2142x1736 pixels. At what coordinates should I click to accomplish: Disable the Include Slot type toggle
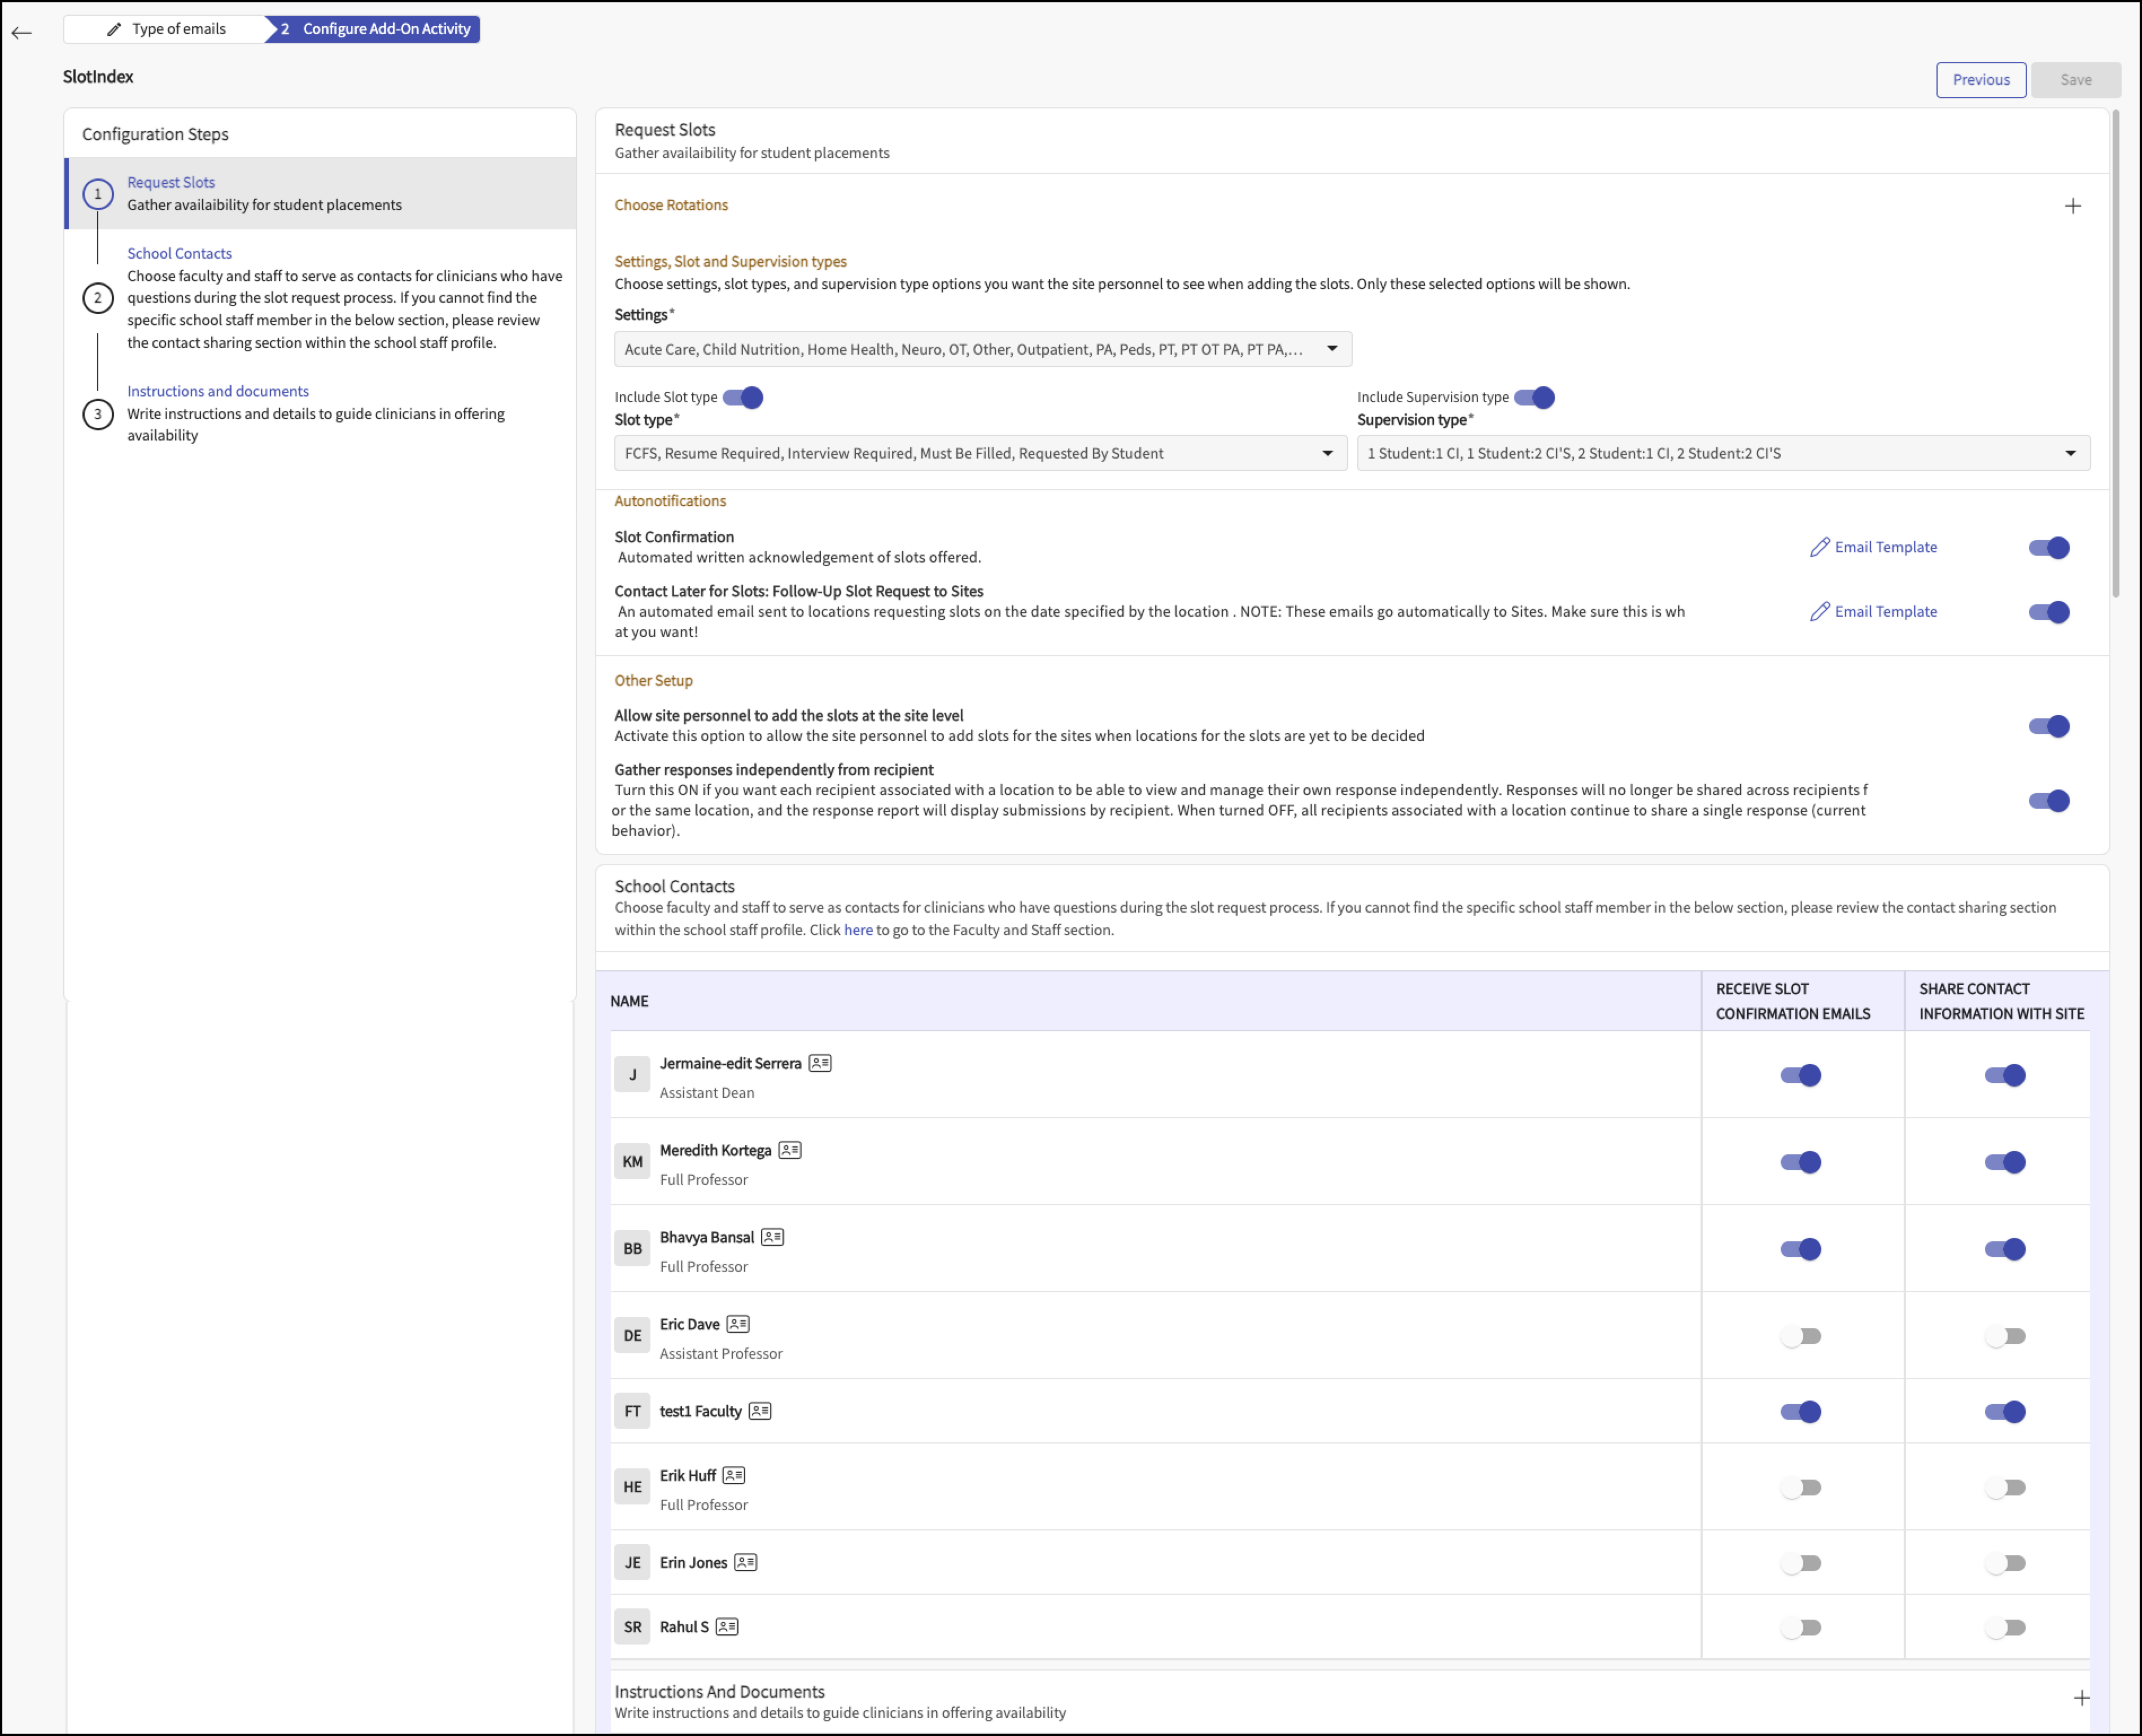742,397
